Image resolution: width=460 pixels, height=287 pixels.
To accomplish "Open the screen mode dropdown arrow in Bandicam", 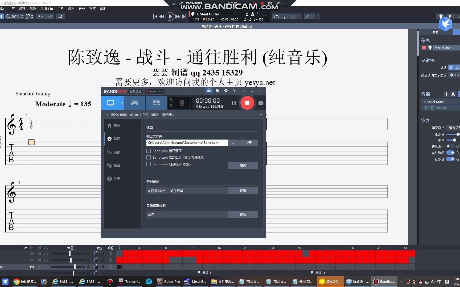I will (122, 103).
